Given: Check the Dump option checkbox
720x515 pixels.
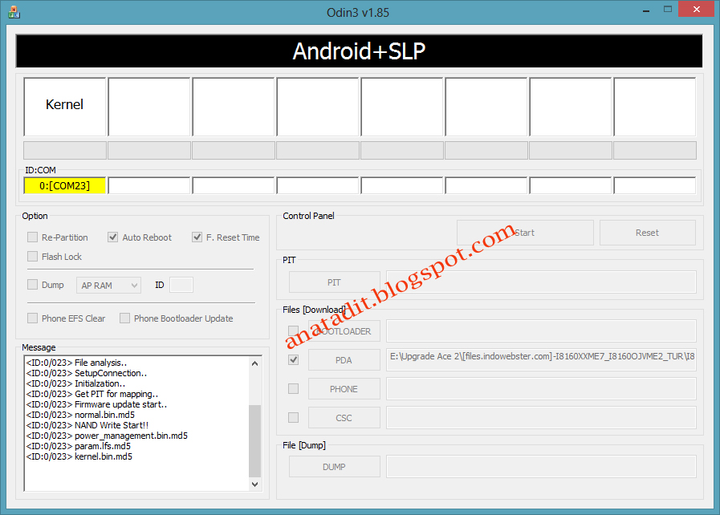Looking at the screenshot, I should (33, 285).
